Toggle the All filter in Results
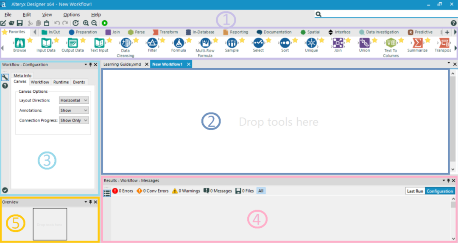The image size is (458, 243). click(261, 191)
